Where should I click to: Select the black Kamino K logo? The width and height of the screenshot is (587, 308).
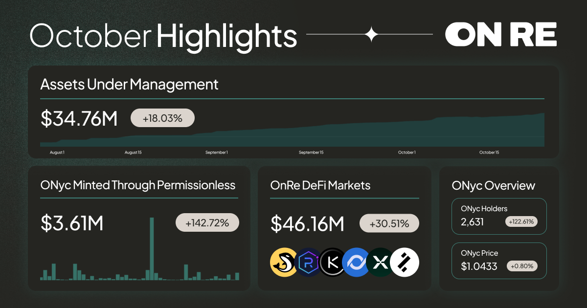(x=333, y=263)
